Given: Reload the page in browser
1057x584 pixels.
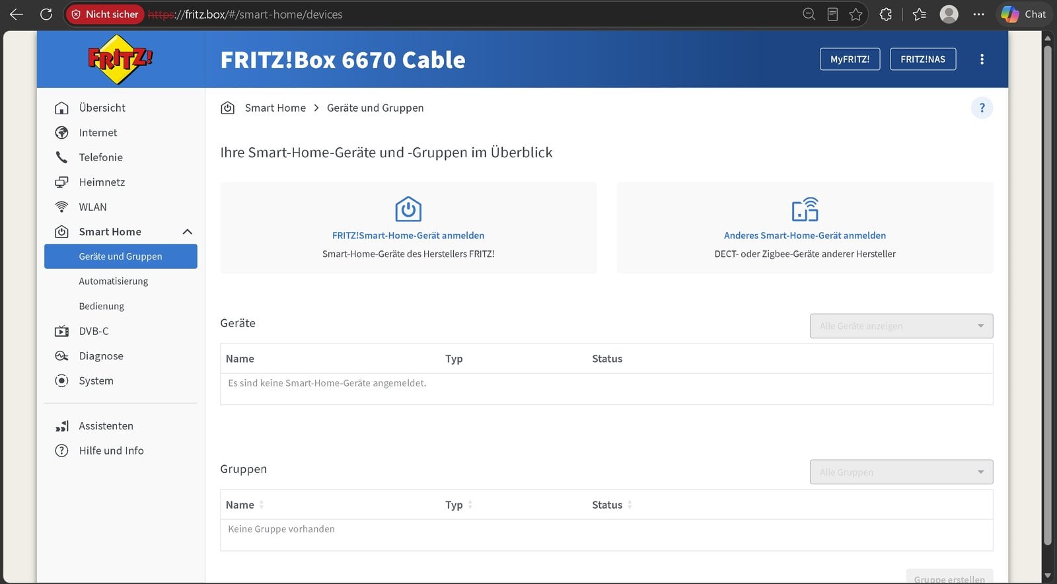Looking at the screenshot, I should click(46, 14).
